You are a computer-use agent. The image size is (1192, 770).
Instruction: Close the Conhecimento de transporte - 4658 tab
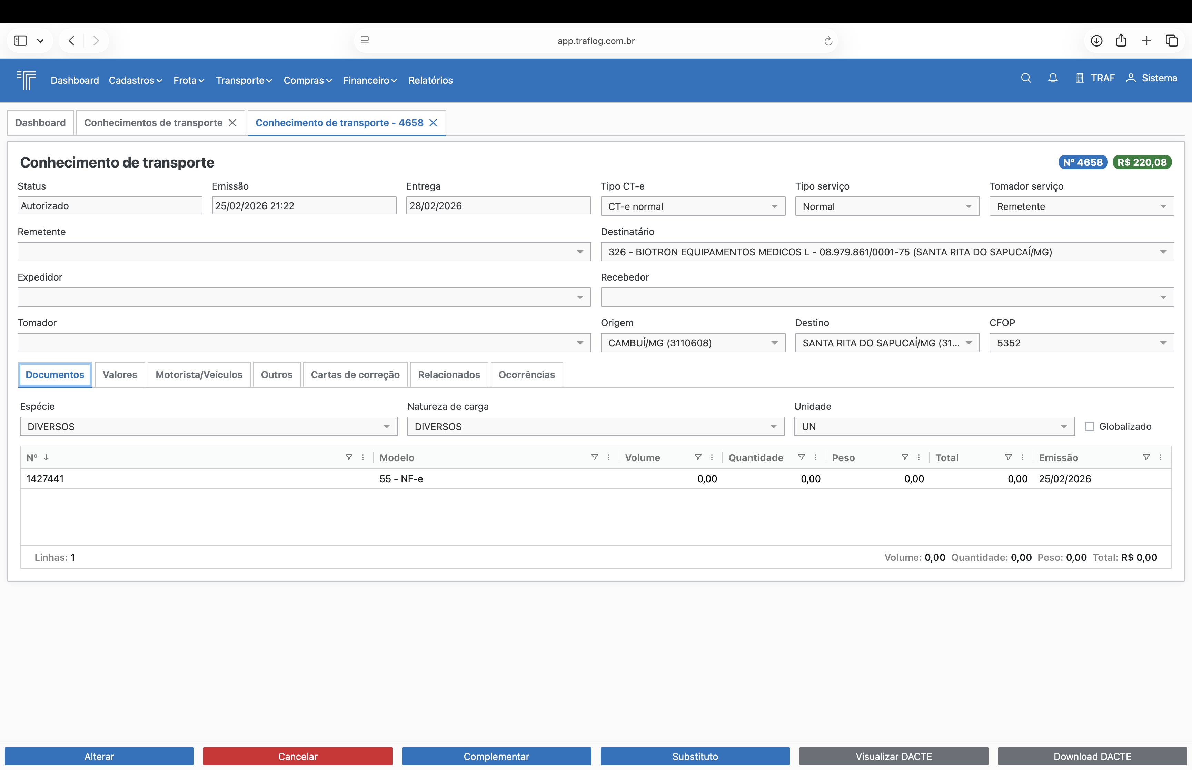pyautogui.click(x=433, y=122)
